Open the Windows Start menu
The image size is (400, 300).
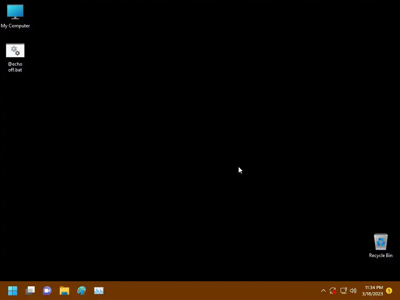click(x=12, y=291)
